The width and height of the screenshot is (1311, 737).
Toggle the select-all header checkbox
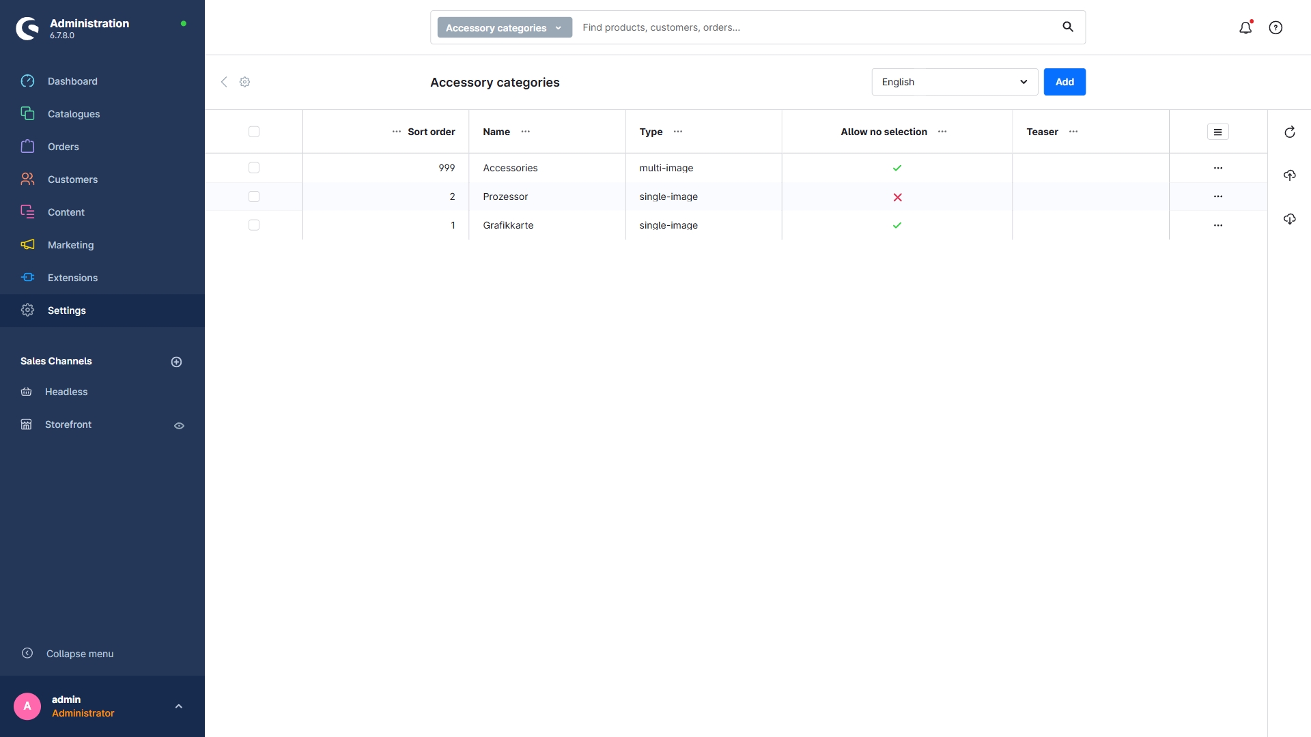254,132
